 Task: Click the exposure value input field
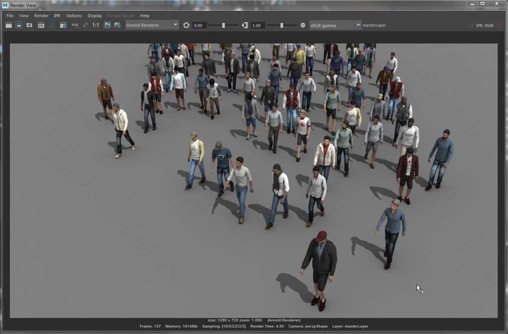[199, 25]
